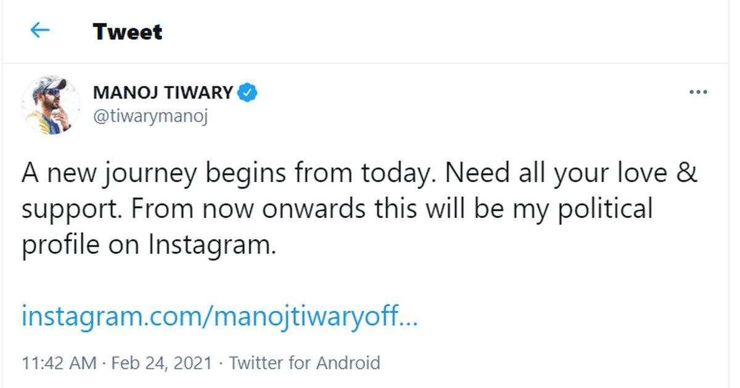The height and width of the screenshot is (388, 740).
Task: Click the blue verified badge
Action: click(248, 93)
